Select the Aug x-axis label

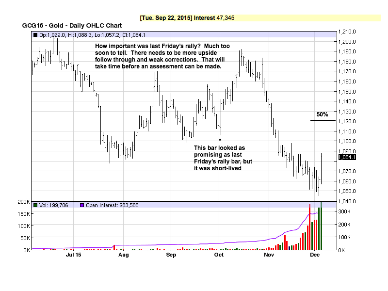click(124, 254)
